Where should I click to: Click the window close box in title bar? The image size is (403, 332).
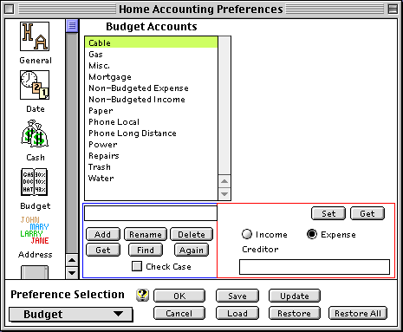click(x=10, y=10)
